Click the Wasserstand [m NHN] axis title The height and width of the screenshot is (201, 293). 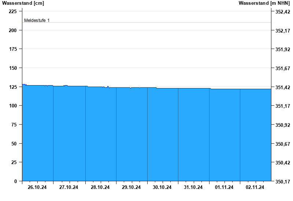coord(264,3)
